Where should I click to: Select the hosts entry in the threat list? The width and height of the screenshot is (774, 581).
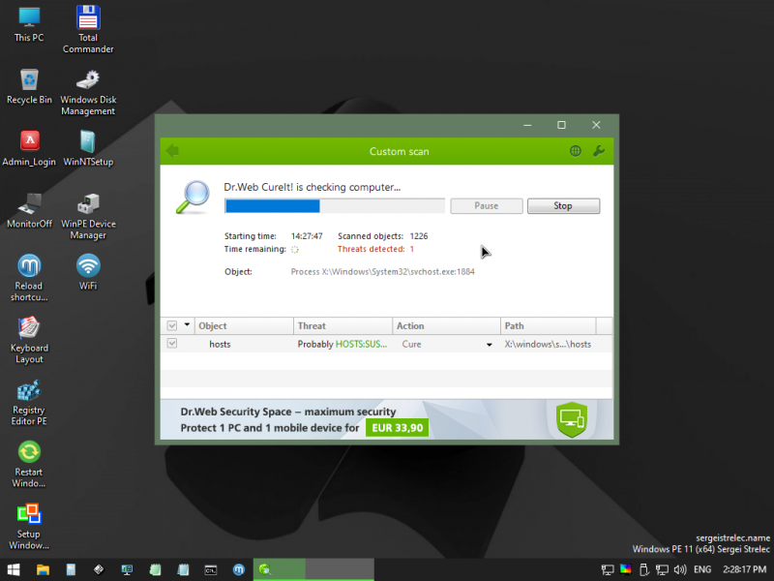coord(220,344)
